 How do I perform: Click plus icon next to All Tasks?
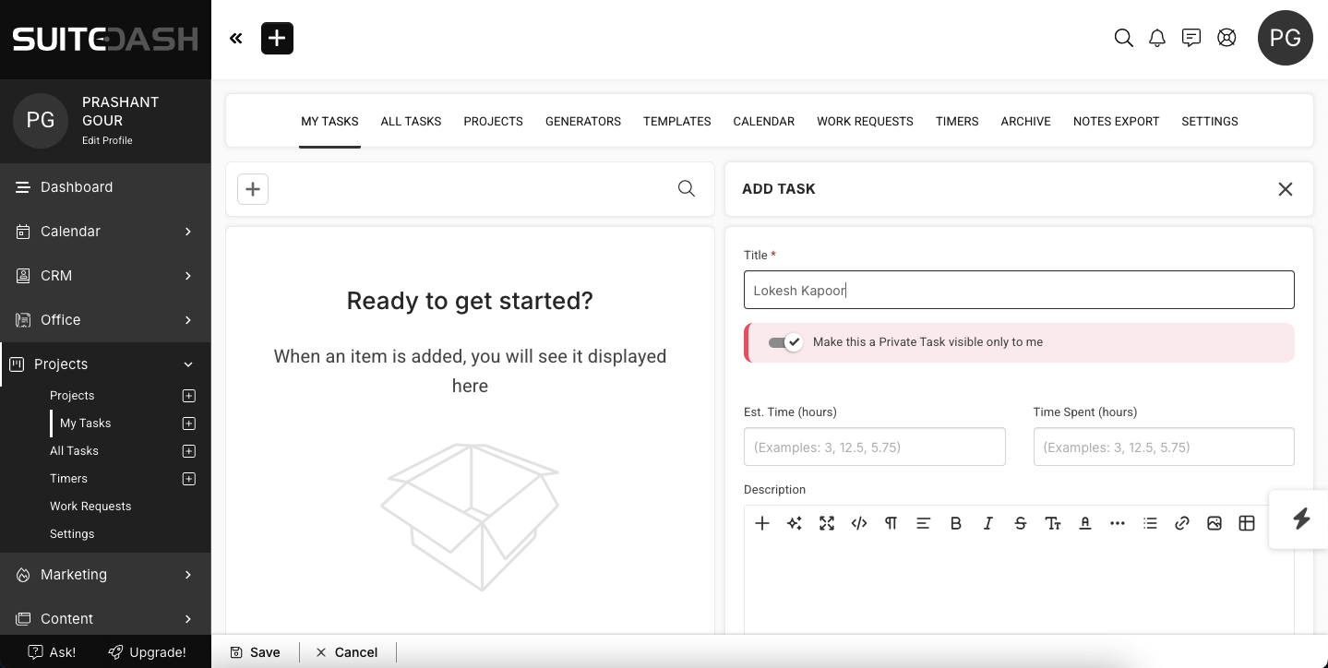pyautogui.click(x=189, y=451)
